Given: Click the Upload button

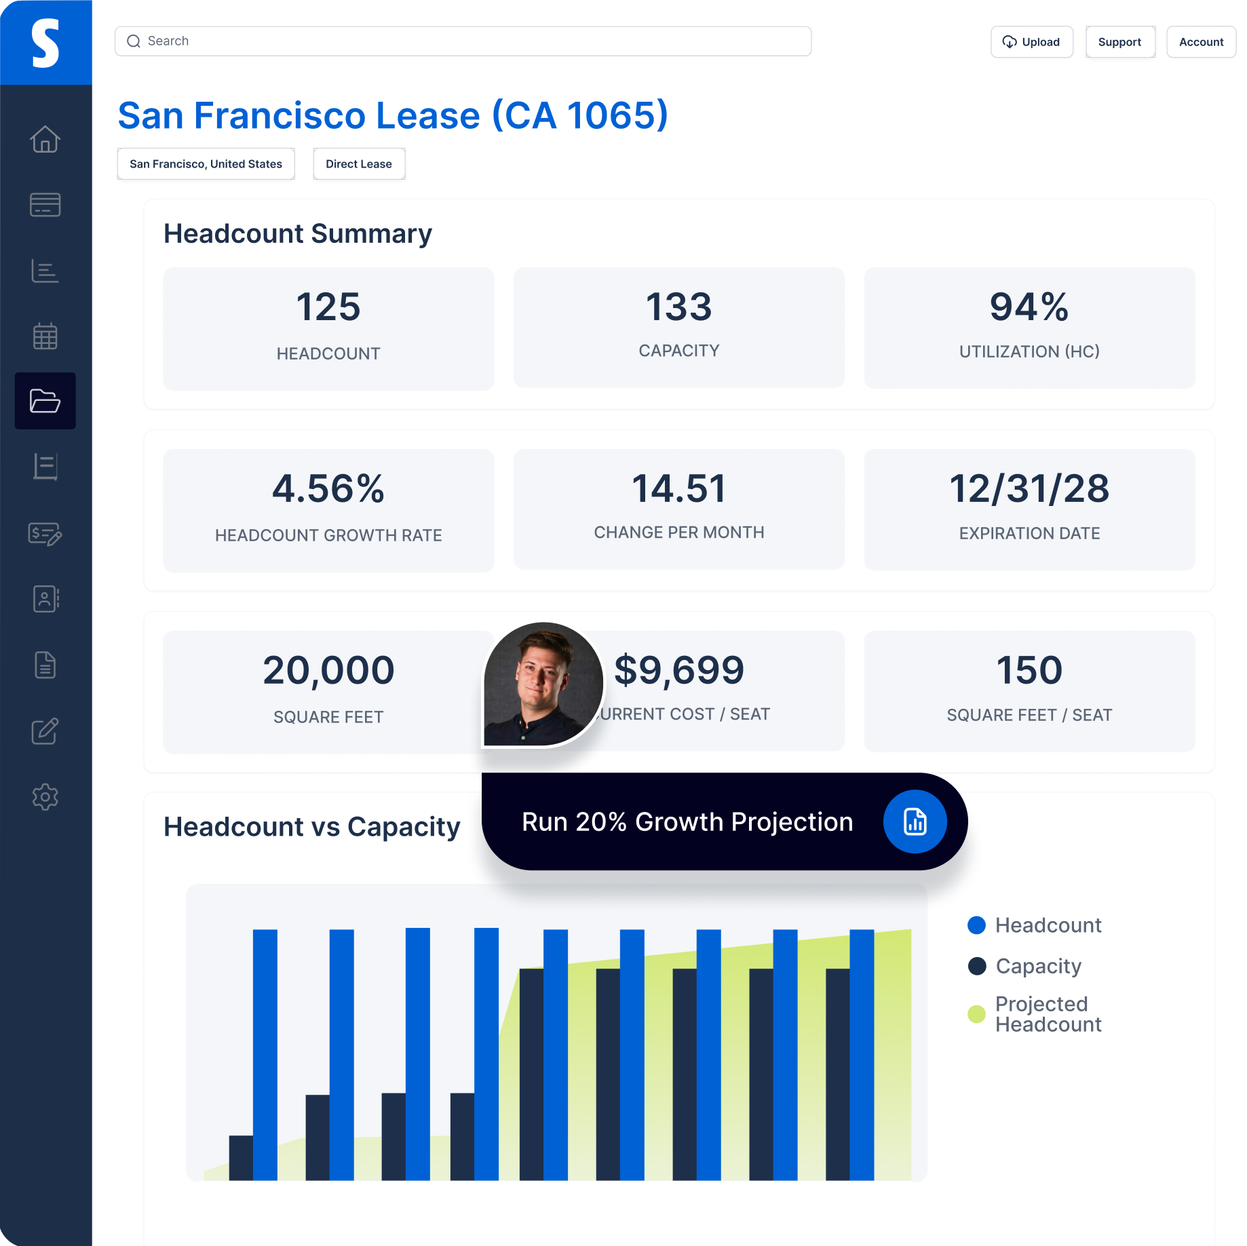Looking at the screenshot, I should click(x=1031, y=42).
